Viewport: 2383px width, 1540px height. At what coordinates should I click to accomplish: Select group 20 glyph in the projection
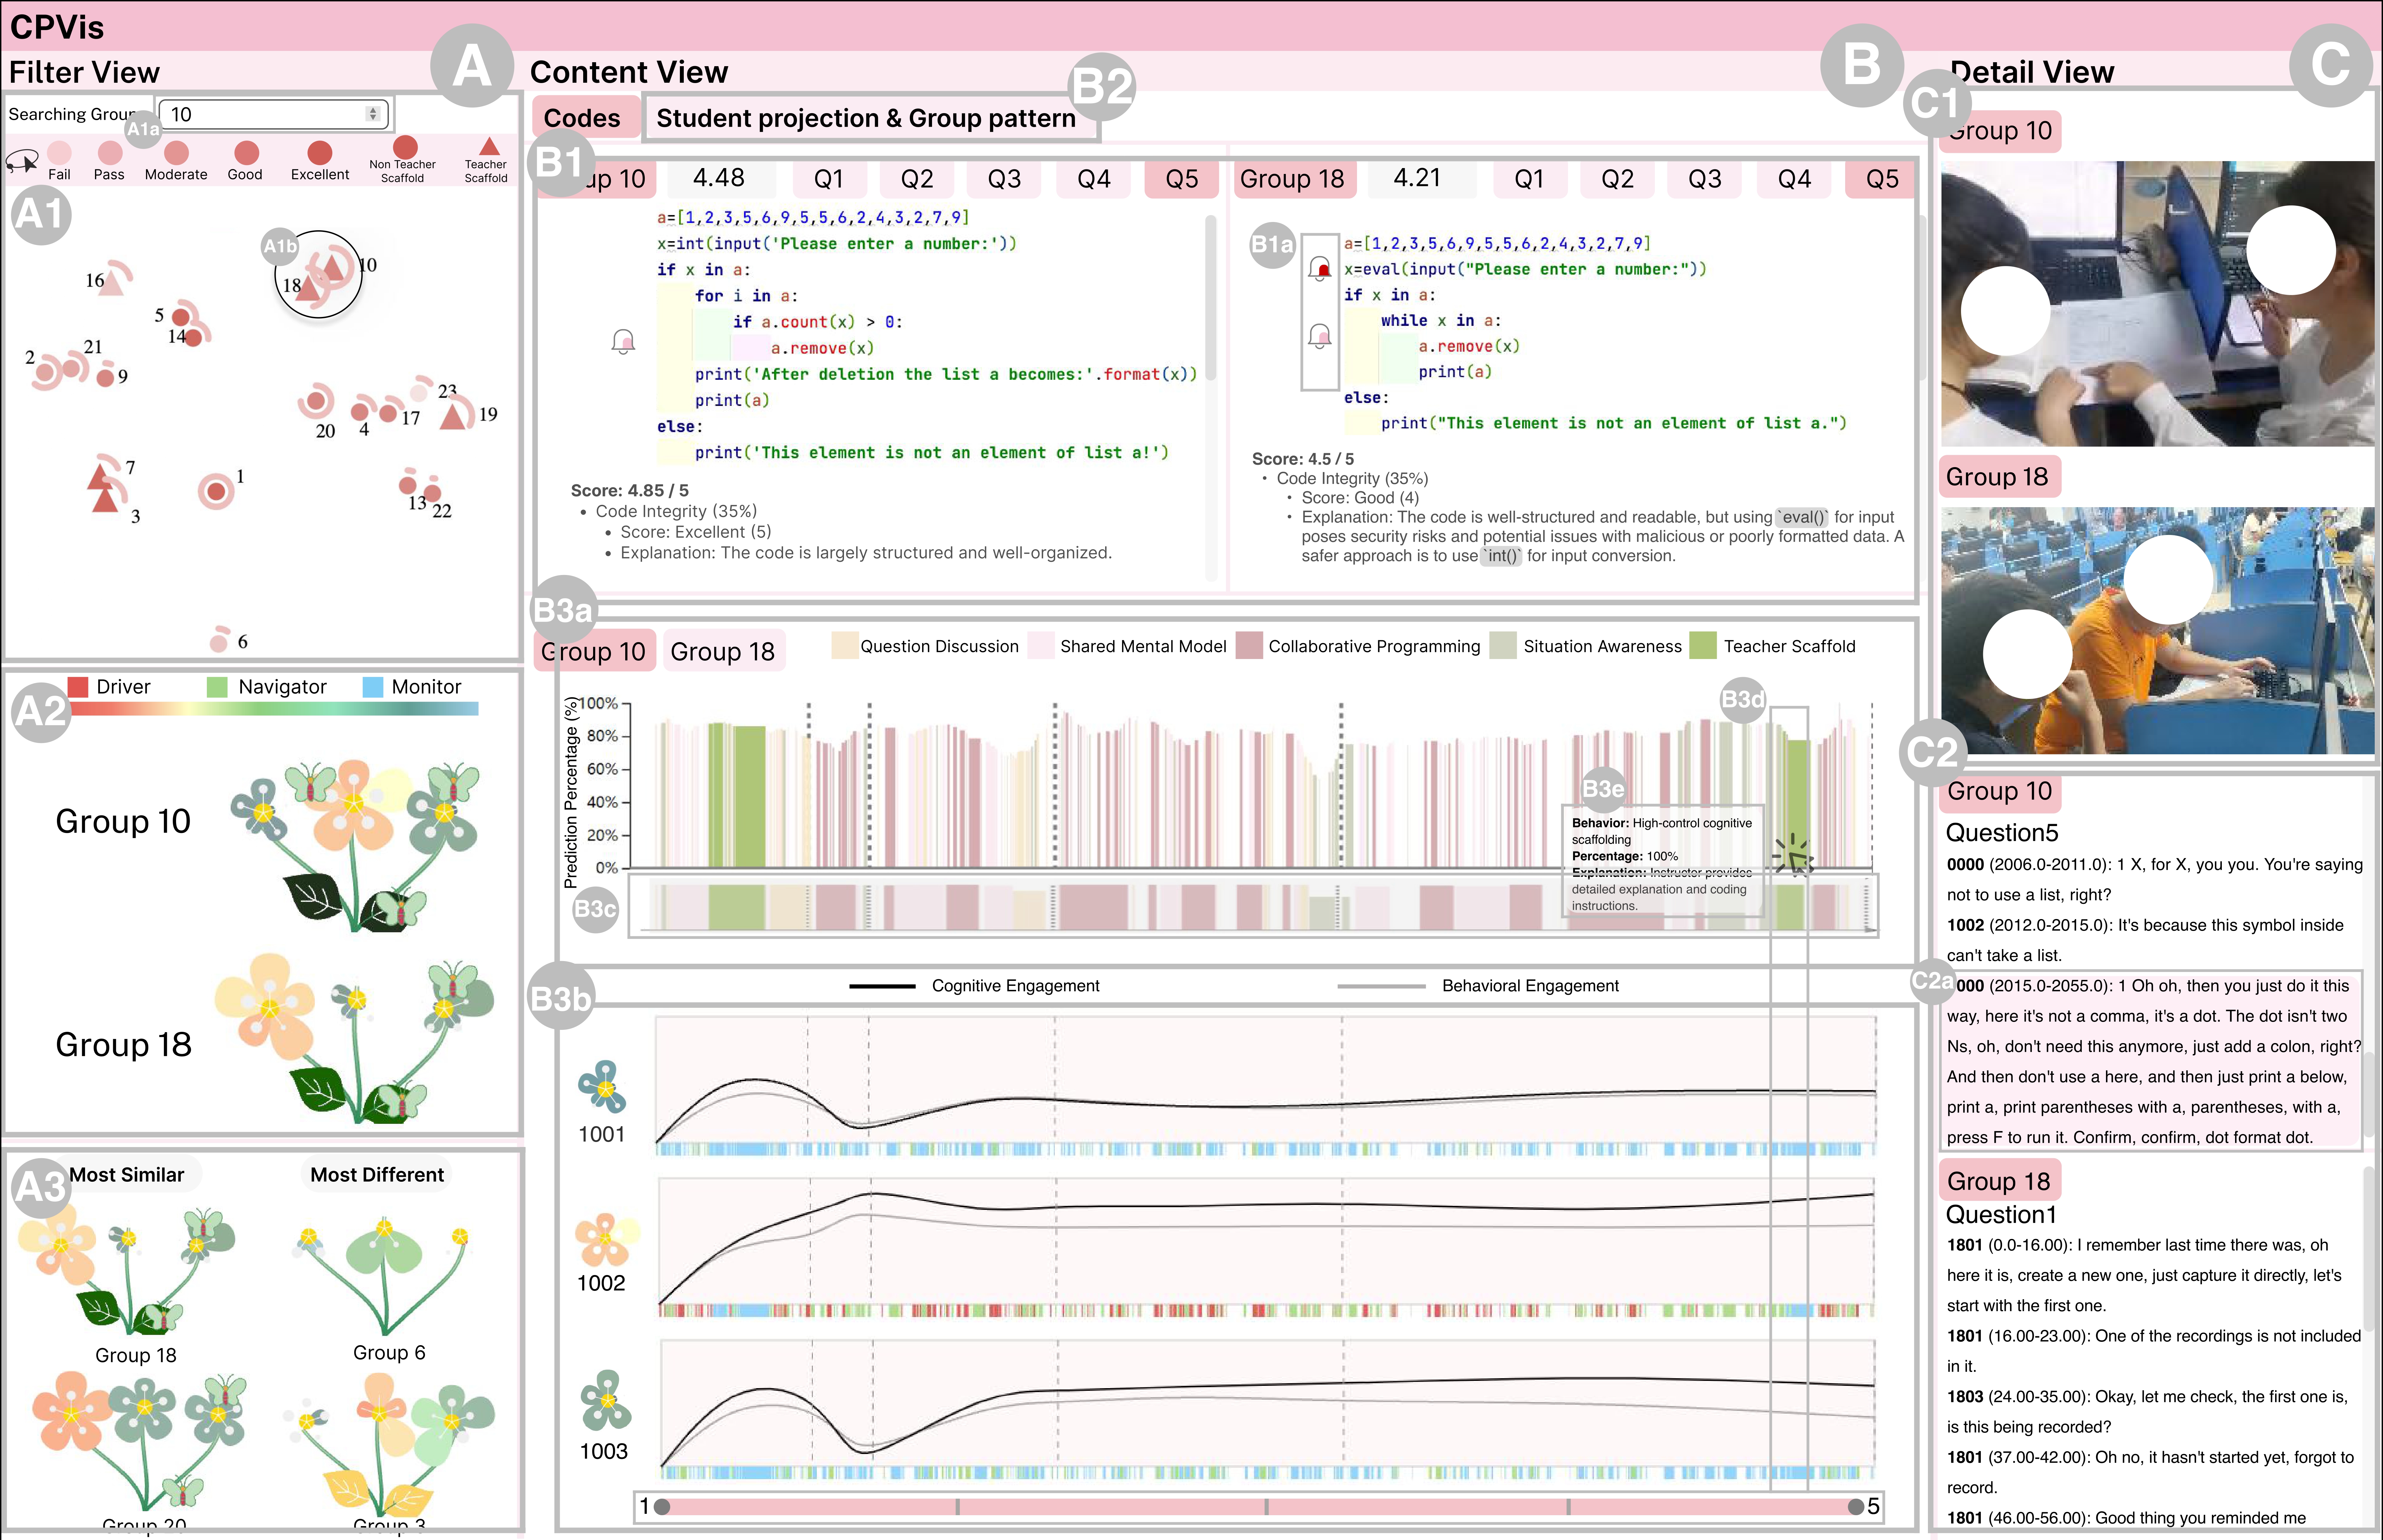point(316,401)
